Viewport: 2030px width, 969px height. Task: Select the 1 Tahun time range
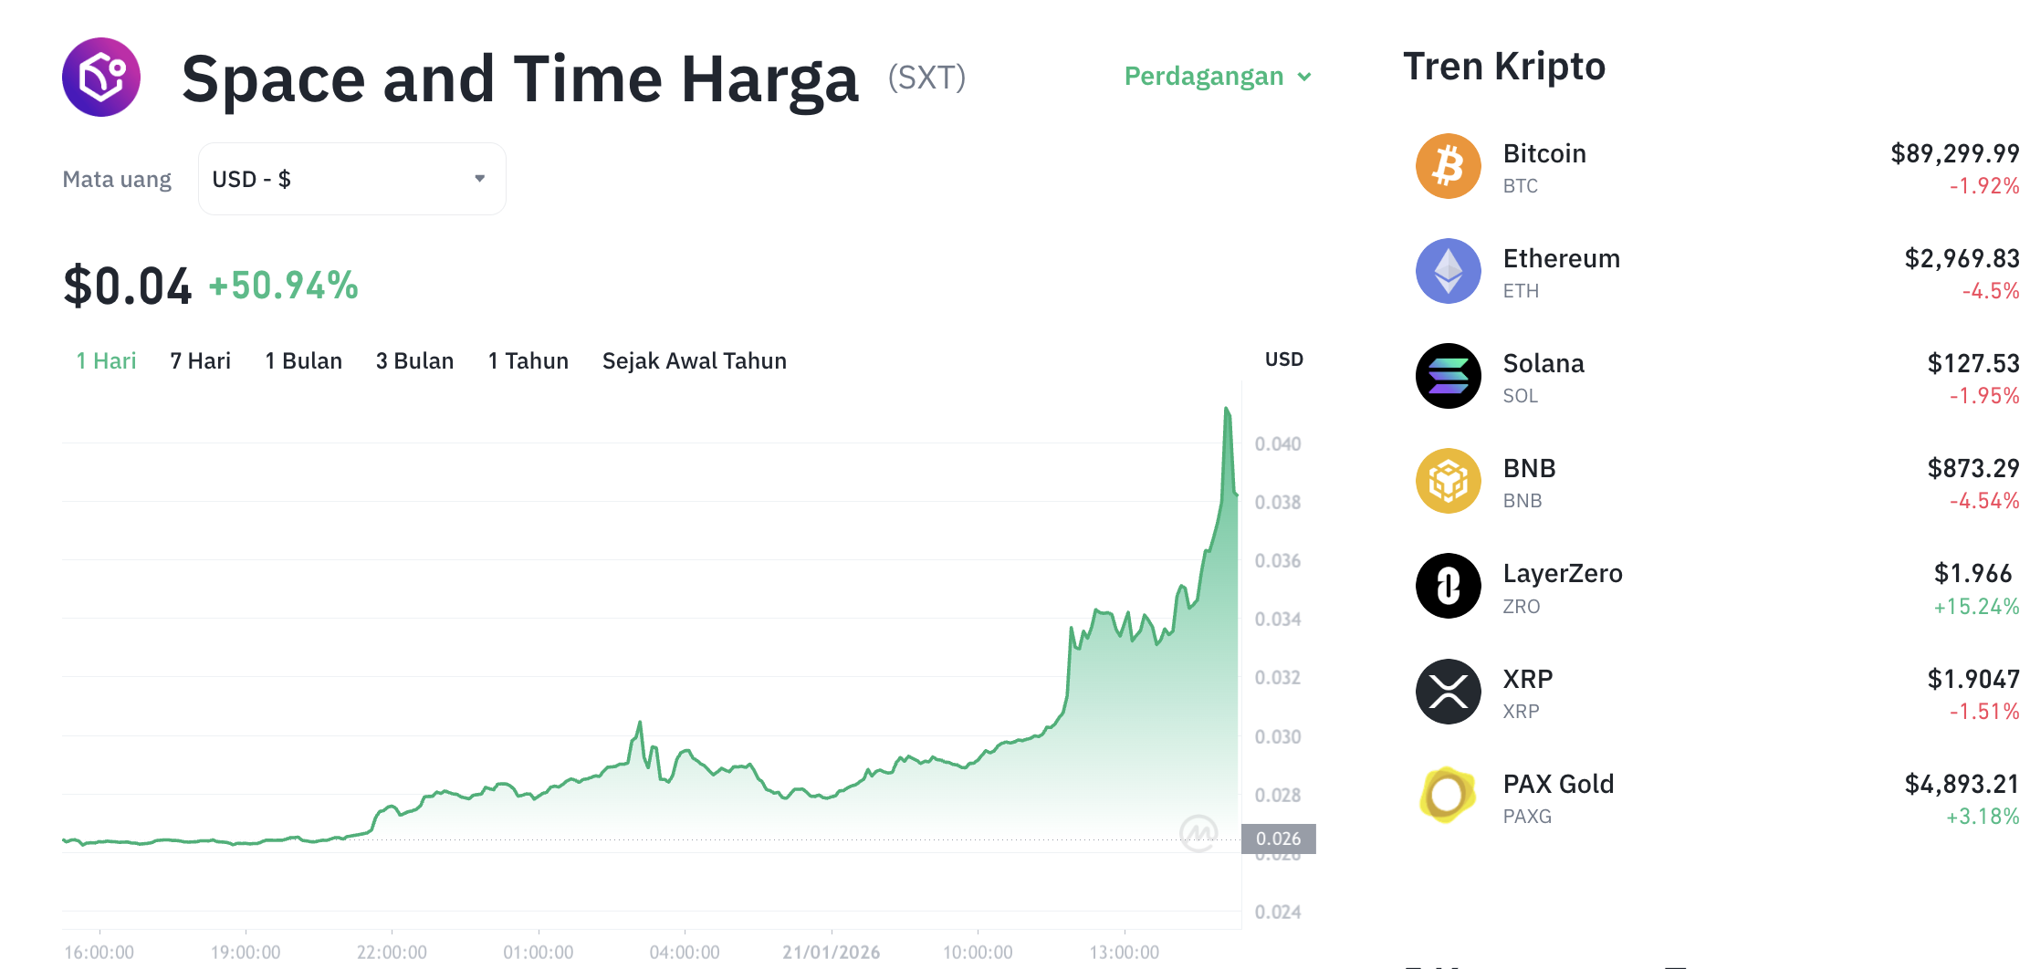pos(528,360)
